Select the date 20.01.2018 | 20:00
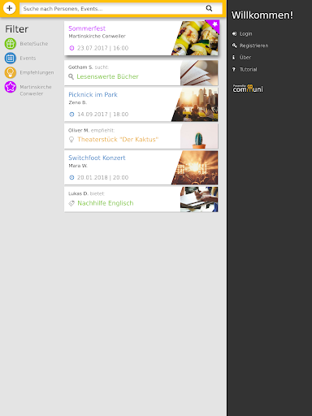The image size is (312, 416). click(103, 177)
